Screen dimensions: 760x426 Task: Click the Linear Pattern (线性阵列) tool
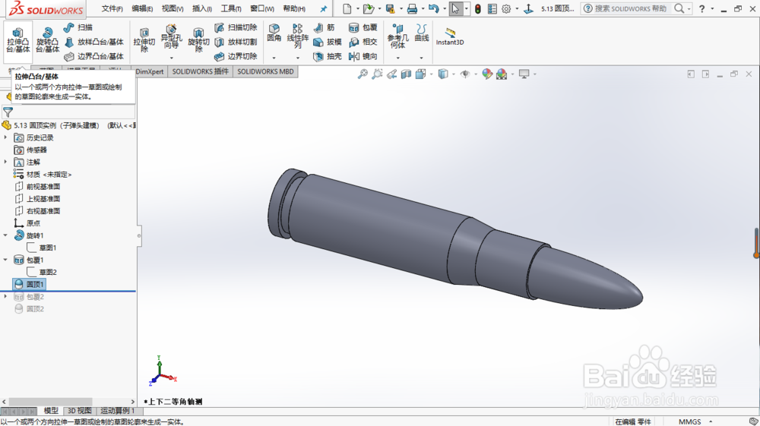pos(298,36)
